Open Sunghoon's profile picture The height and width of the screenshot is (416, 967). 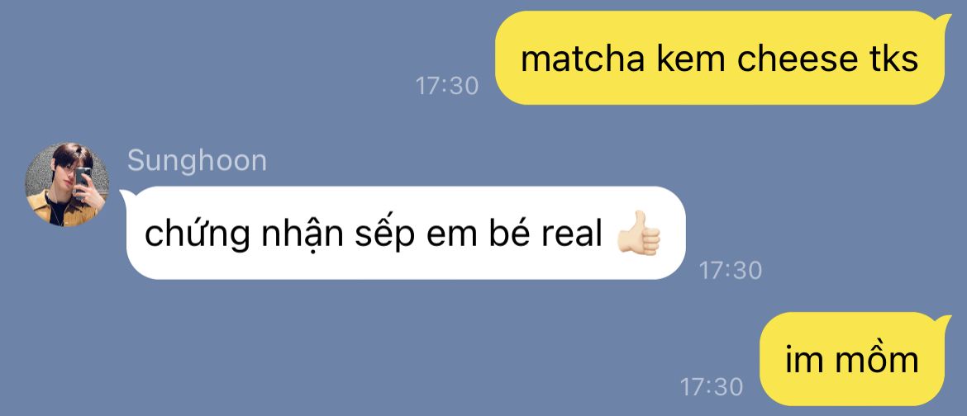coord(67,185)
